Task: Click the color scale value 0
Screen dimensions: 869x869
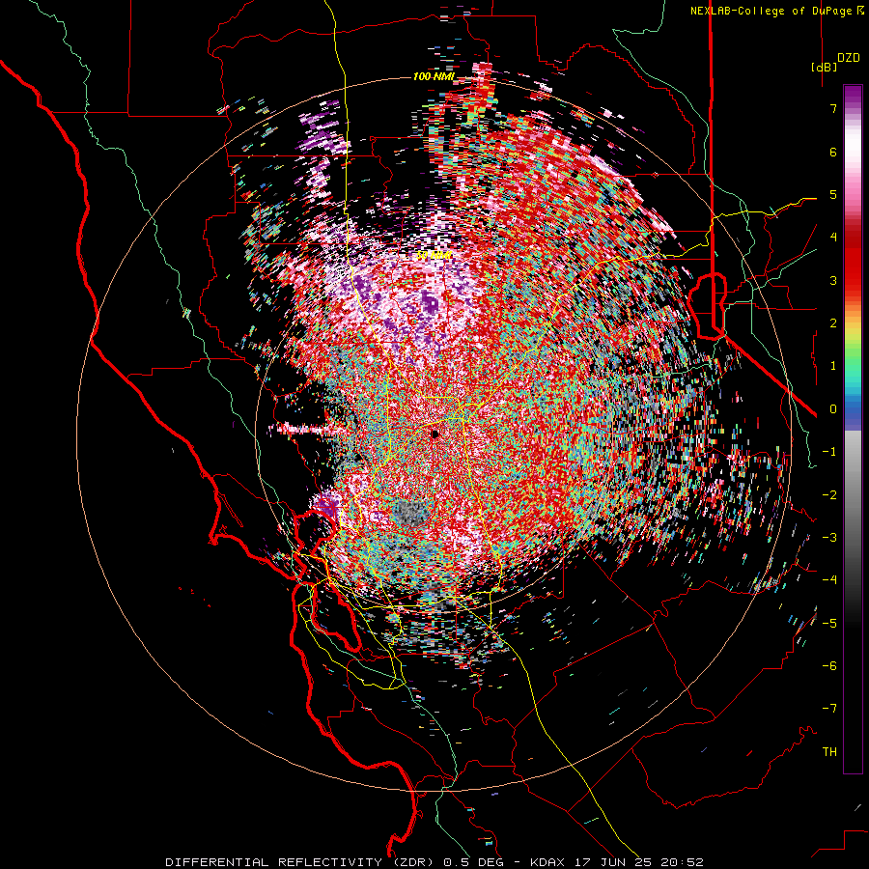Action: [x=833, y=409]
